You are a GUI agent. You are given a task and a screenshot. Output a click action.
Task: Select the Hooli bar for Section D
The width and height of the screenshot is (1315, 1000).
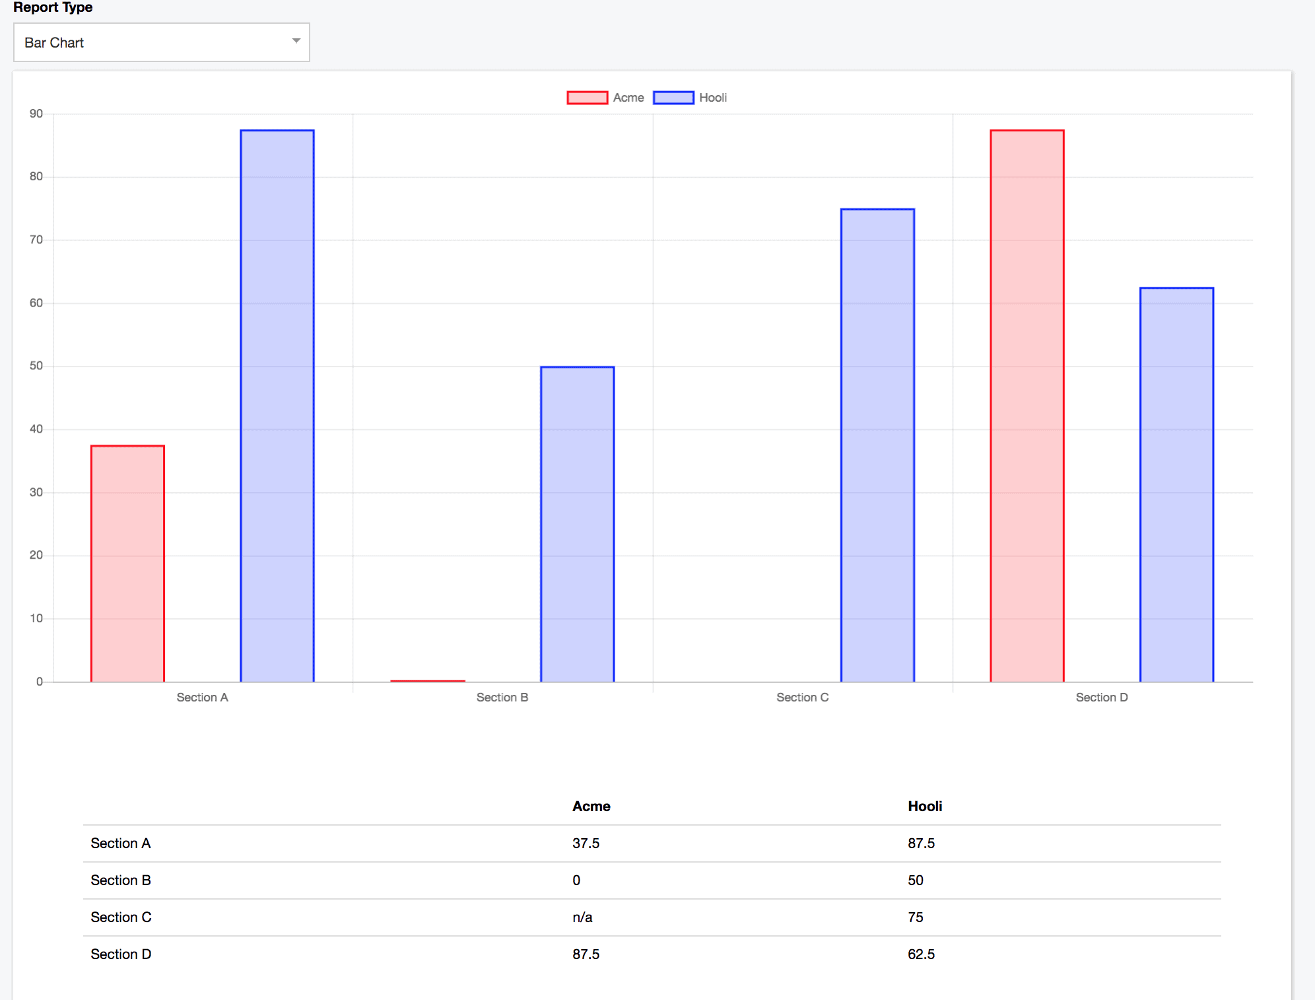click(1177, 484)
